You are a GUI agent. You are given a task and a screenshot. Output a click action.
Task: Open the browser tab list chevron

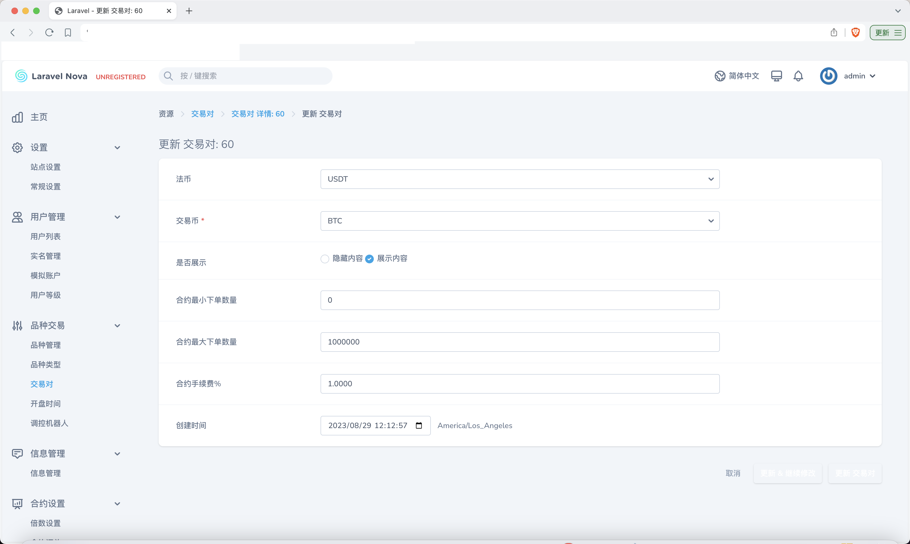[898, 11]
